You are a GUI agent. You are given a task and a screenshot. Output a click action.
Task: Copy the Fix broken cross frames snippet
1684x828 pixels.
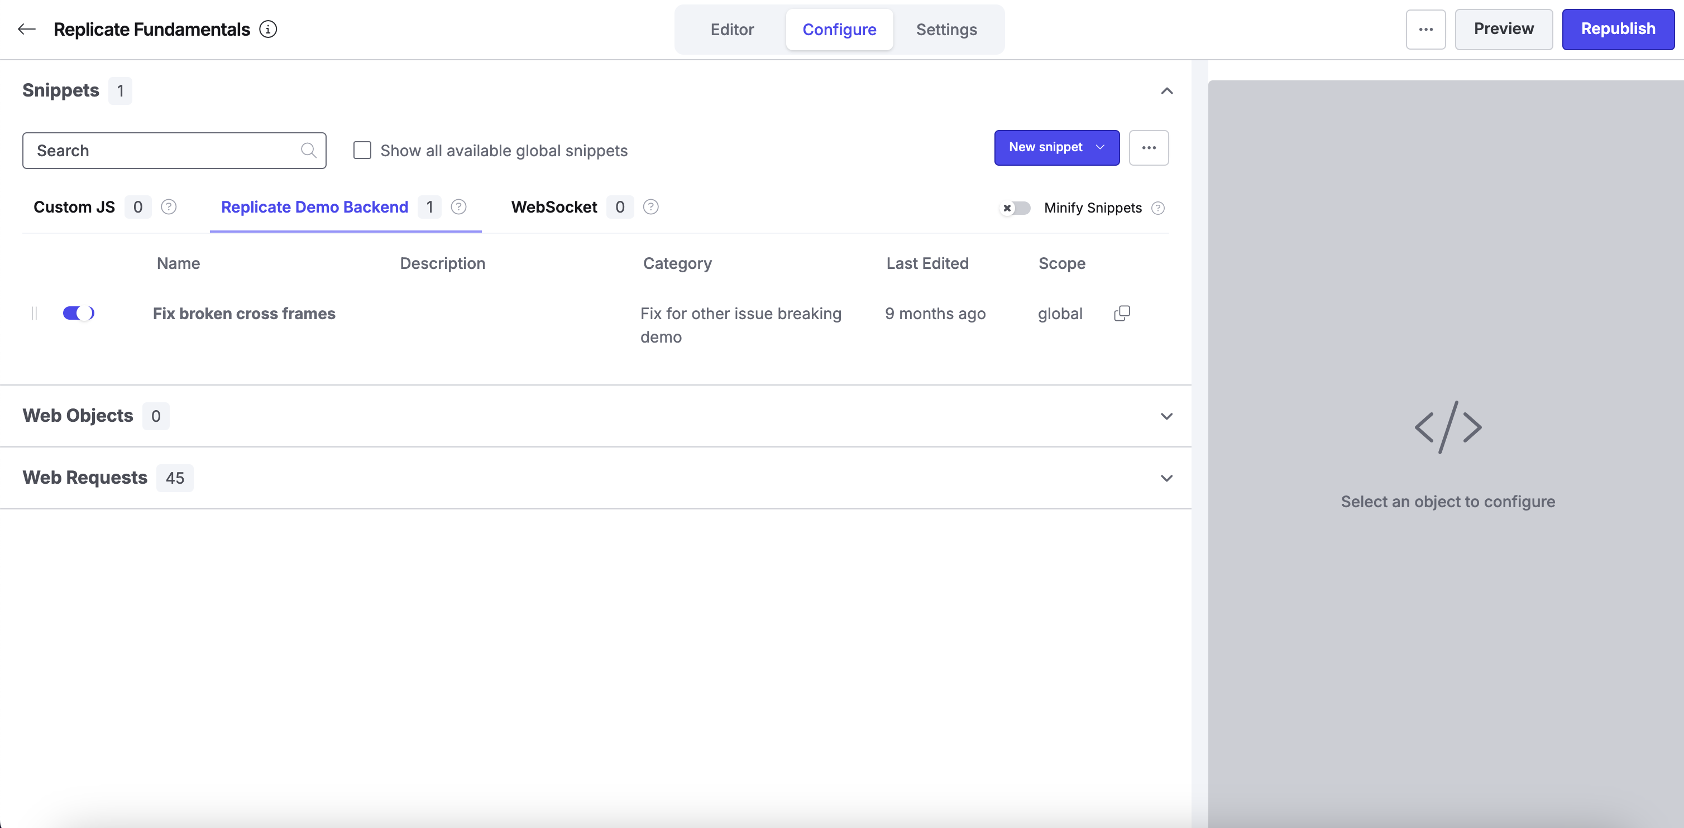(x=1122, y=314)
